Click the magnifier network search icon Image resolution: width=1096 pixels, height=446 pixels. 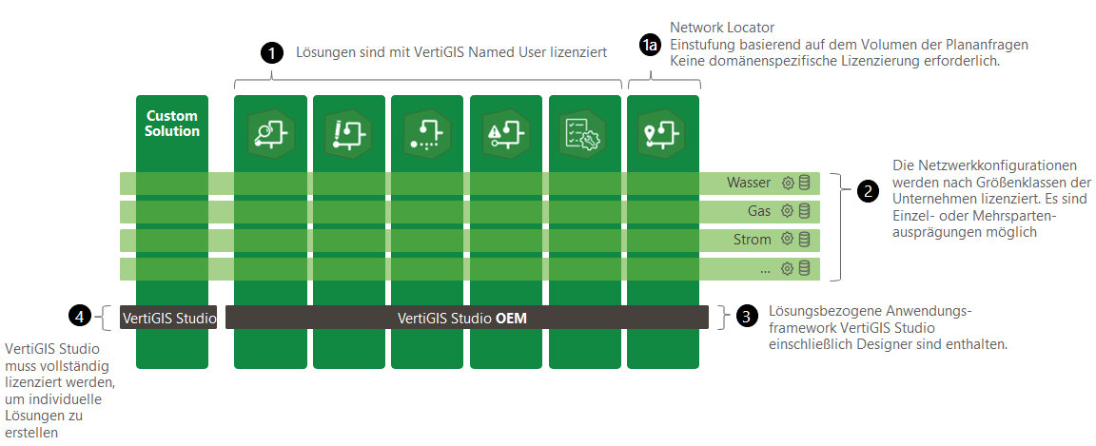pos(270,134)
